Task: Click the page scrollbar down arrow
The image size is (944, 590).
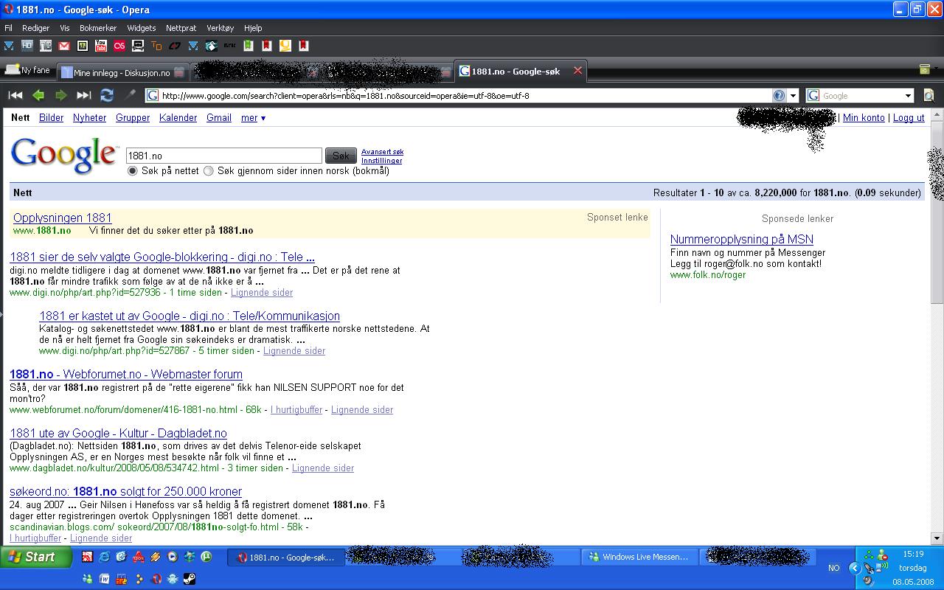Action: coord(937,539)
